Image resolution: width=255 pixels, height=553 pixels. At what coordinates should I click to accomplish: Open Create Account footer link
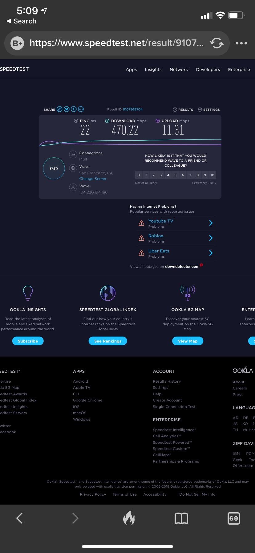pyautogui.click(x=168, y=400)
